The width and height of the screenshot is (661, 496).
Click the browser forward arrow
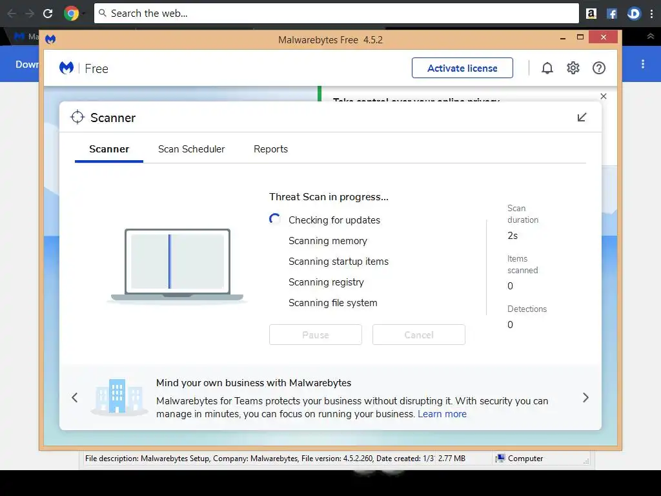click(x=30, y=14)
